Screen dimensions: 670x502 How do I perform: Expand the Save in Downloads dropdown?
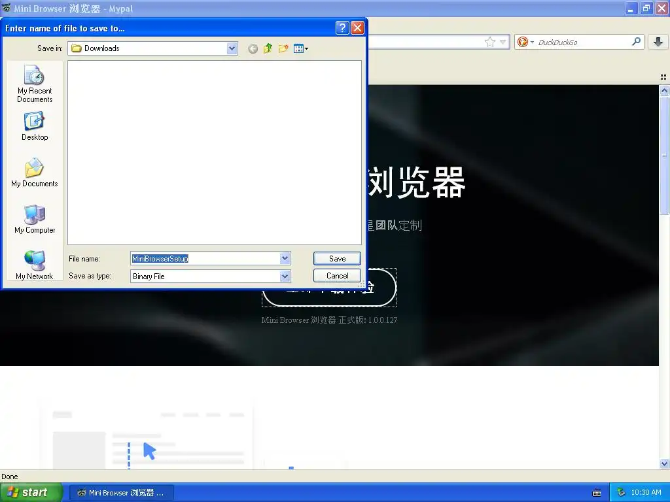point(232,48)
